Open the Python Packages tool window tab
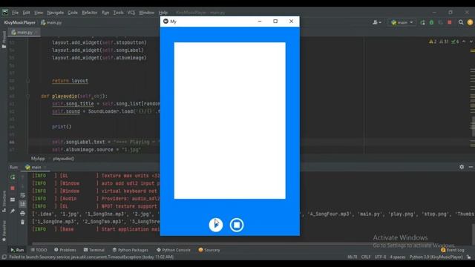The width and height of the screenshot is (475, 267). point(131,250)
